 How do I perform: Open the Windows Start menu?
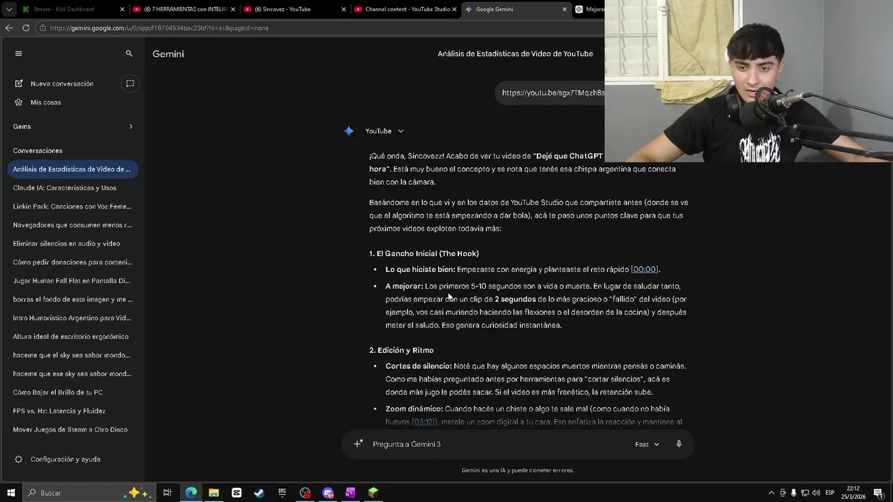tap(10, 493)
